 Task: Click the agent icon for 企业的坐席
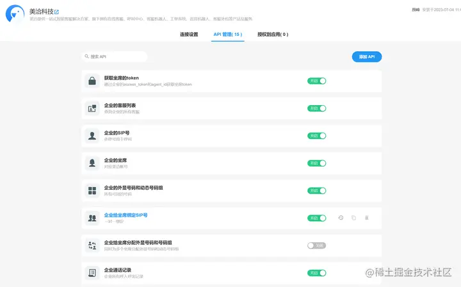point(92,163)
